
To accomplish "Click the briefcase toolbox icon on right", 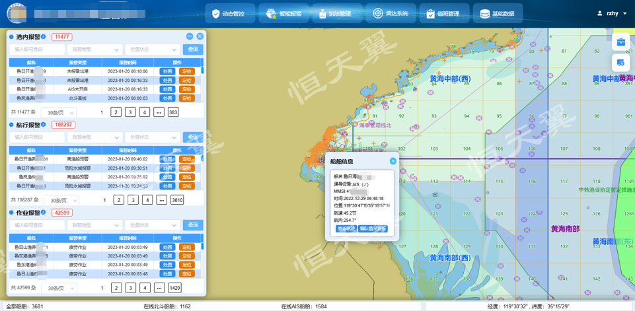I will (621, 43).
